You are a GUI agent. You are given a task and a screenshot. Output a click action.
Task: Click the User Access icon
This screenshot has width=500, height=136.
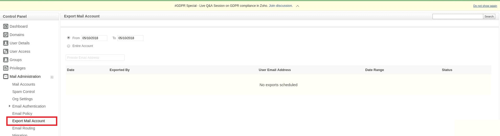tap(5, 51)
